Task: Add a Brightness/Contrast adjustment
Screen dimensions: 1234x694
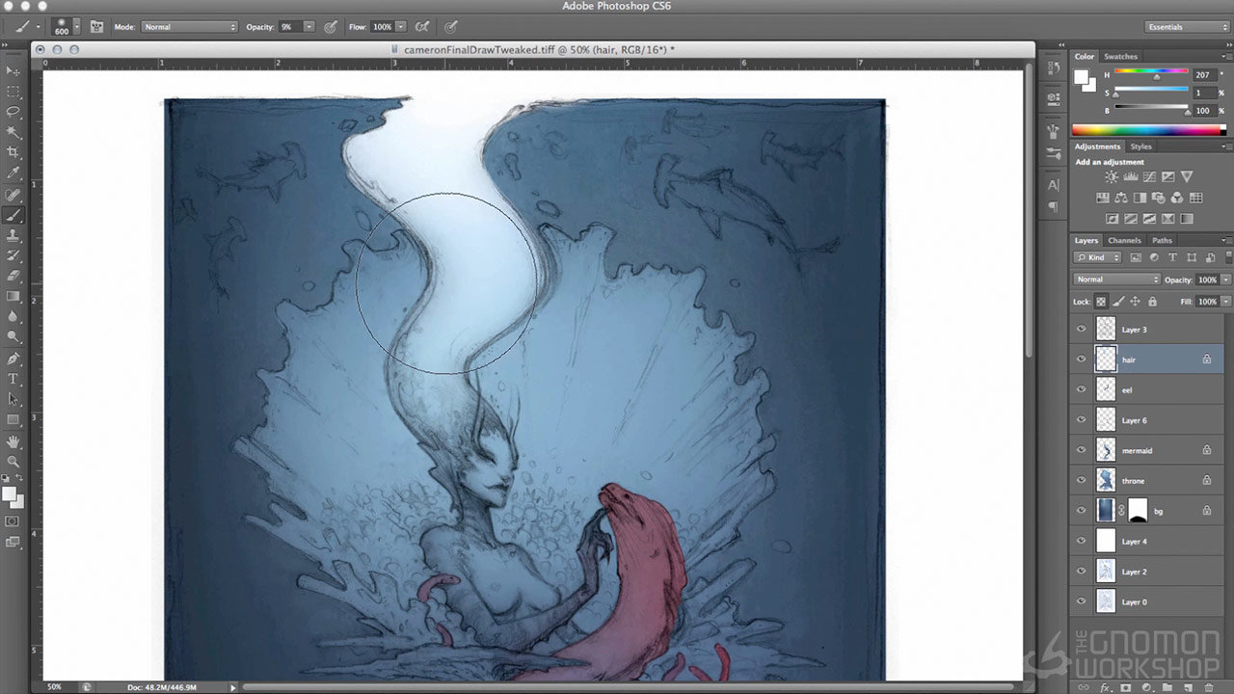Action: [x=1112, y=177]
